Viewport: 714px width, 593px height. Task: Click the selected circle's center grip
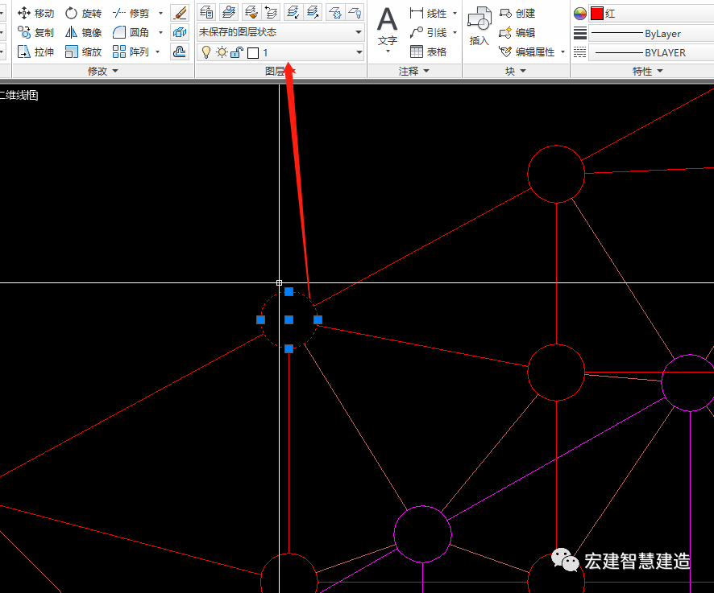point(289,320)
